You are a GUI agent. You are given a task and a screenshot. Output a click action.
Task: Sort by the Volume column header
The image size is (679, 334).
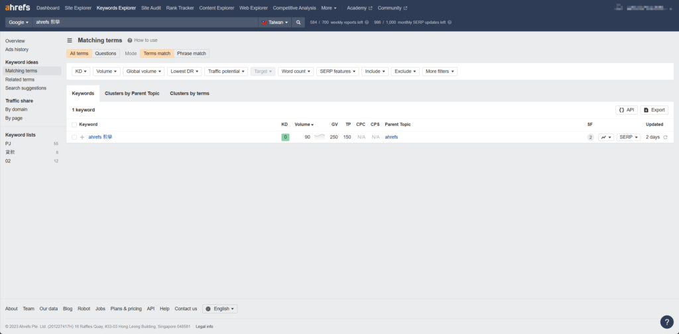tap(304, 125)
